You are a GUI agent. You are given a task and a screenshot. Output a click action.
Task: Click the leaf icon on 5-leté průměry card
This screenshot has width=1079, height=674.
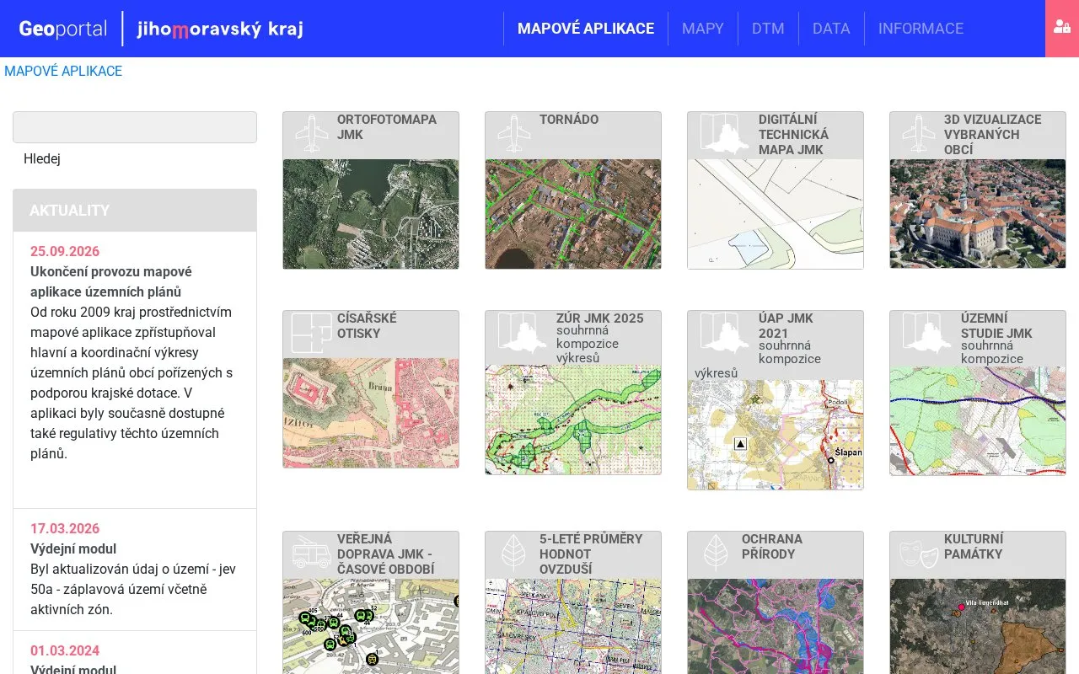(x=513, y=553)
